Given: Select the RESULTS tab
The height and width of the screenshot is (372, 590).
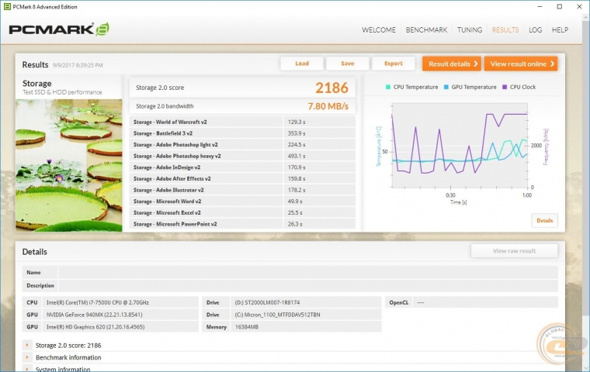Looking at the screenshot, I should coord(505,29).
